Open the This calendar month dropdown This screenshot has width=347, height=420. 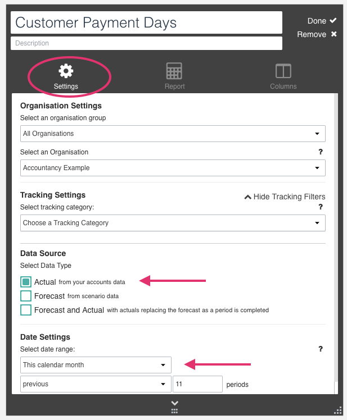(x=96, y=365)
